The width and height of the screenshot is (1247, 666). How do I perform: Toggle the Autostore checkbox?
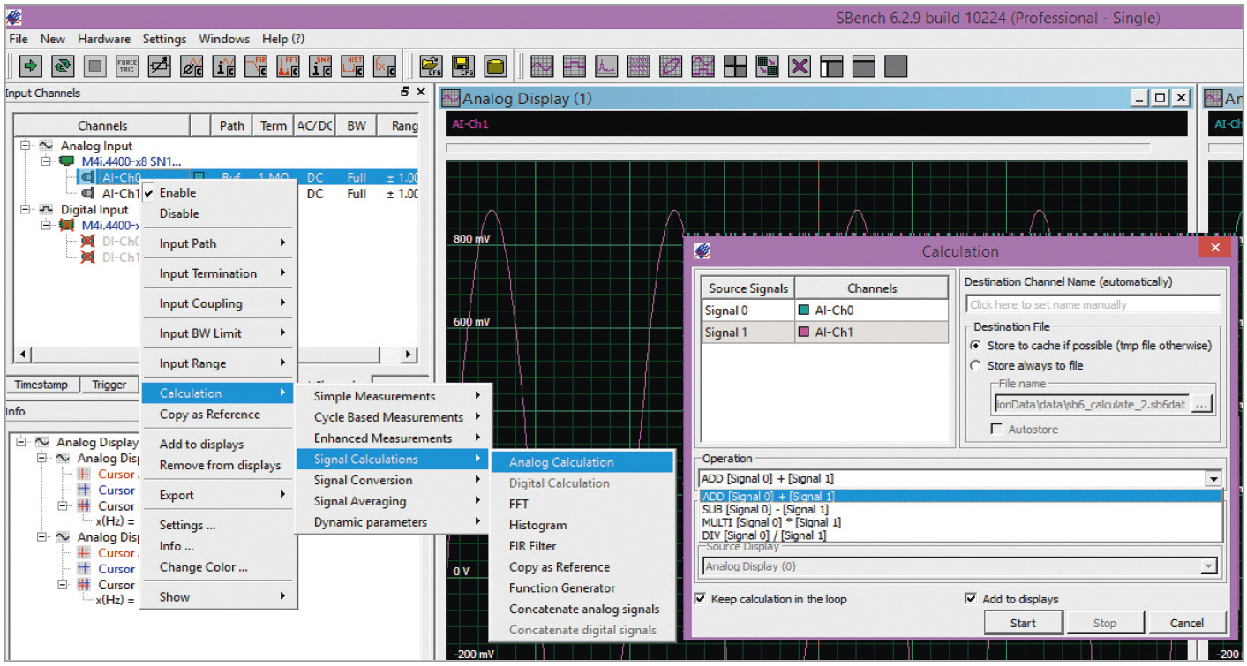(x=996, y=429)
